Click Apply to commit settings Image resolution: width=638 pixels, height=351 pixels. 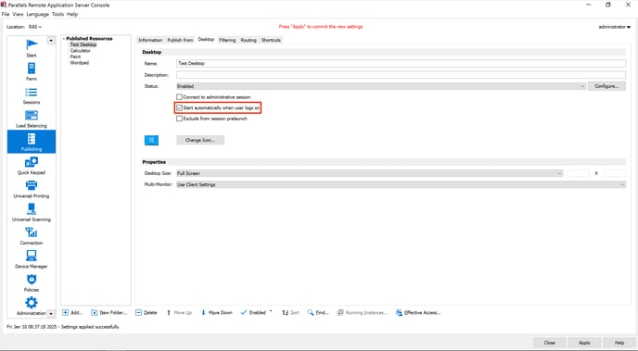(584, 343)
